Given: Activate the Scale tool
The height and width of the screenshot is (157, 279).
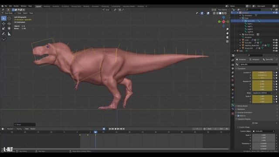Looking at the screenshot, I should (4, 28).
